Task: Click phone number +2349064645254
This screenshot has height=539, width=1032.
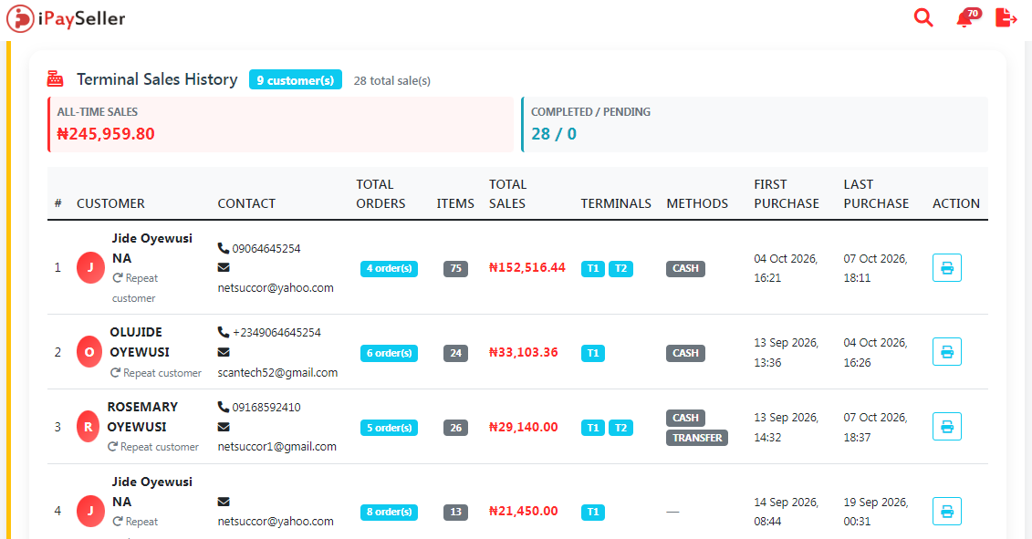Action: [x=276, y=332]
